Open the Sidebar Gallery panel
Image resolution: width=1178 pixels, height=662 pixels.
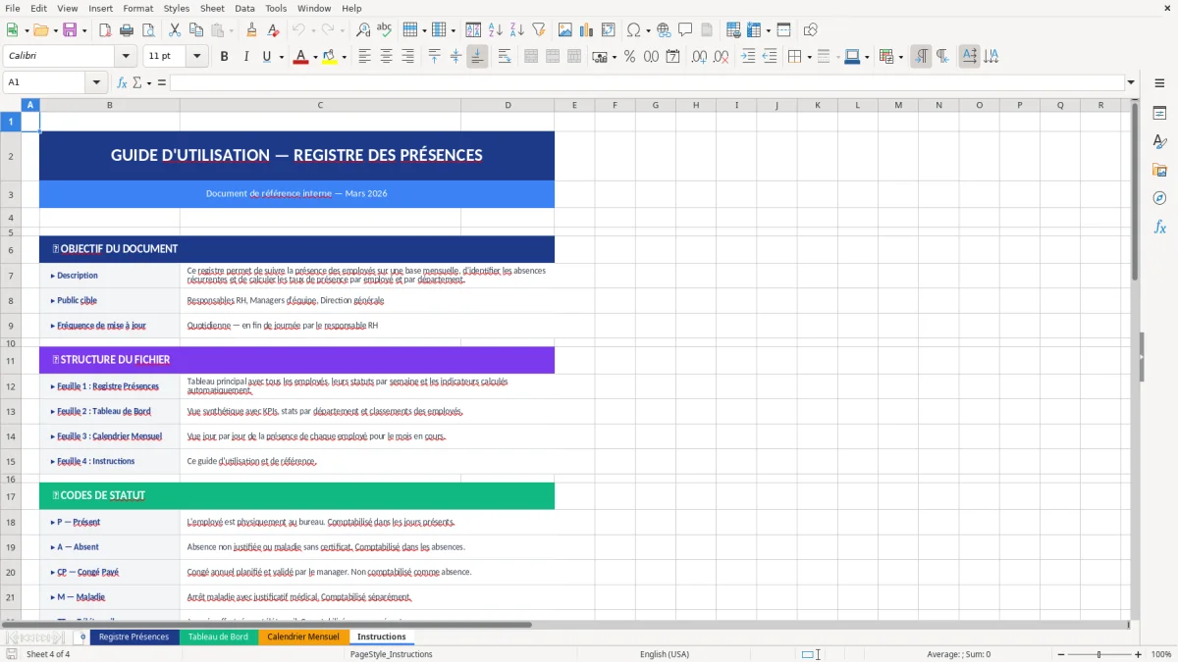[x=1159, y=171]
